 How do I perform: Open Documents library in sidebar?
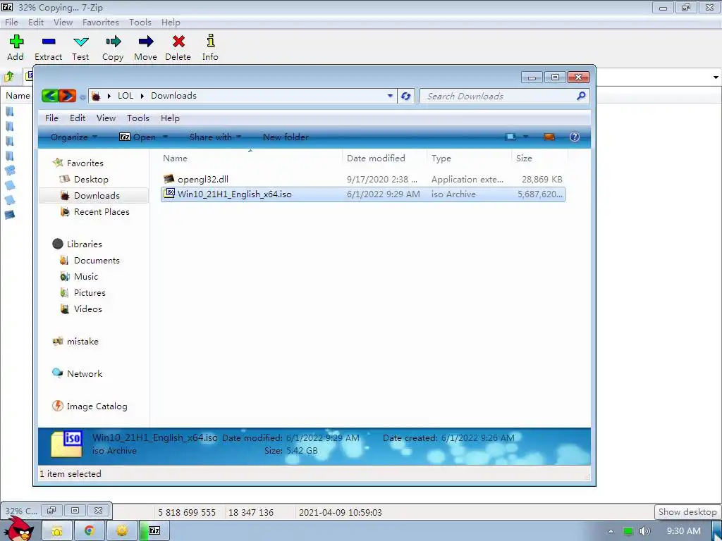(97, 261)
